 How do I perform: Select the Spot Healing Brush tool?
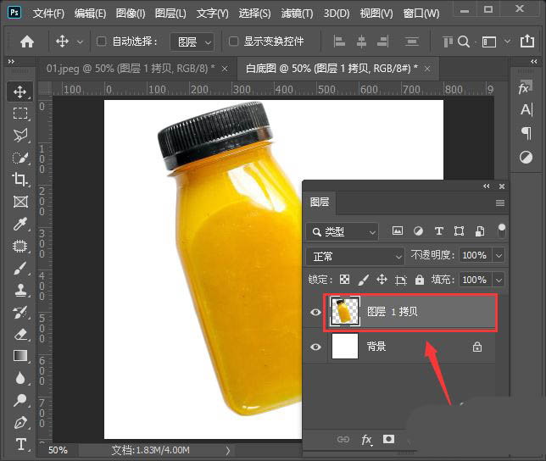pyautogui.click(x=19, y=247)
